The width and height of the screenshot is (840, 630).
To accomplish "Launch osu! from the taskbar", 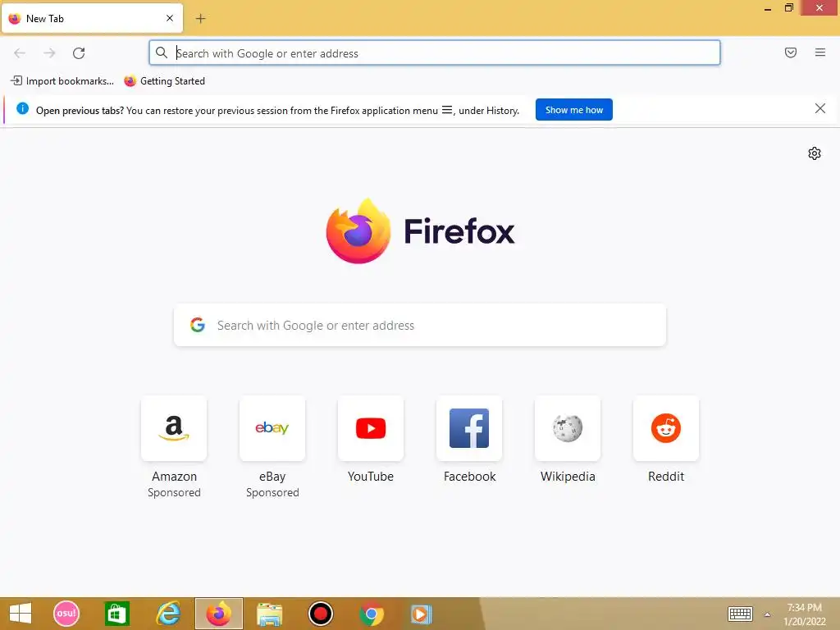I will (66, 614).
